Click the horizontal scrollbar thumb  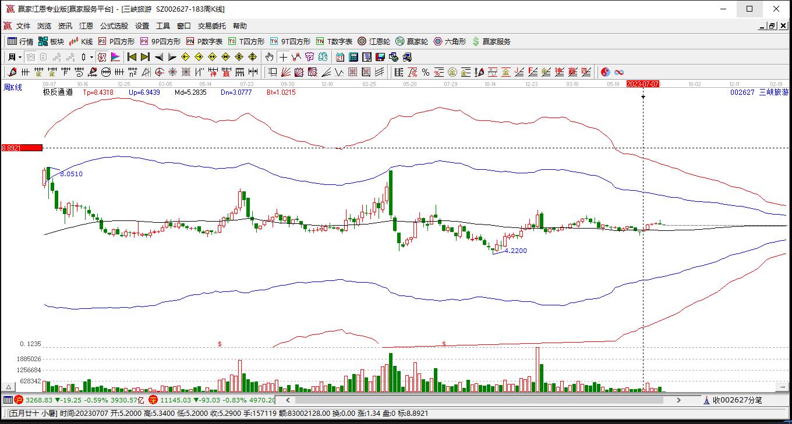point(479,400)
